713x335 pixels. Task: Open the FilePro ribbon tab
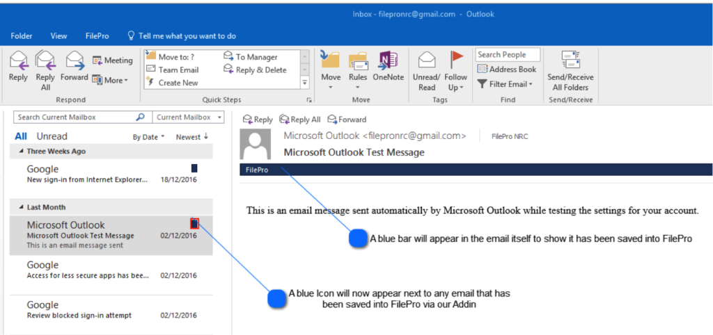pyautogui.click(x=97, y=36)
